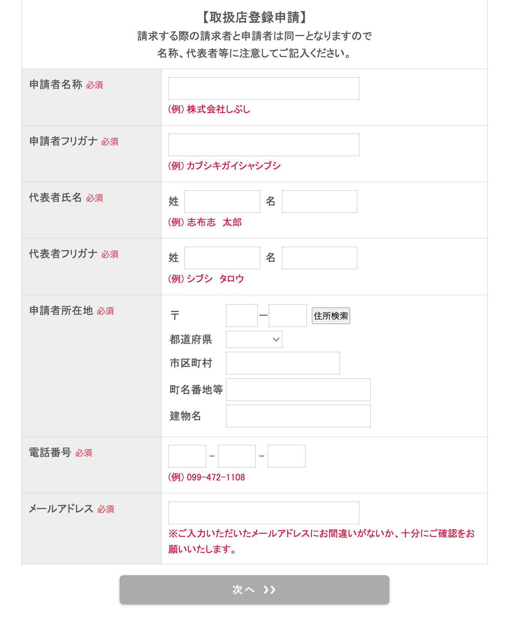Click the 代表者フリガナ 姓 field
The height and width of the screenshot is (621, 509).
tap(222, 258)
